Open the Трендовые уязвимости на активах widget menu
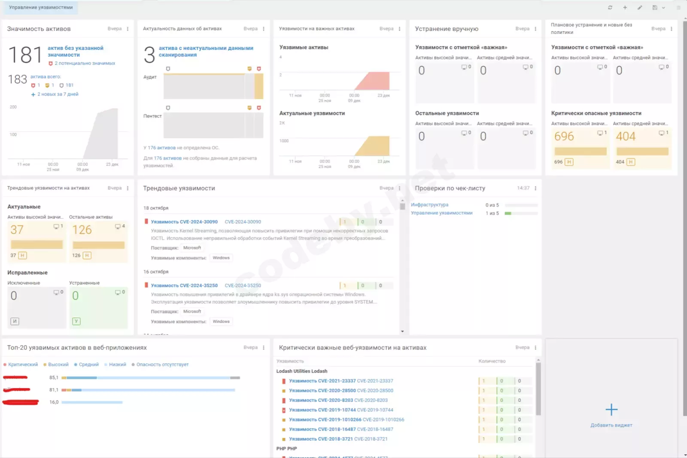687x458 pixels. (x=128, y=188)
